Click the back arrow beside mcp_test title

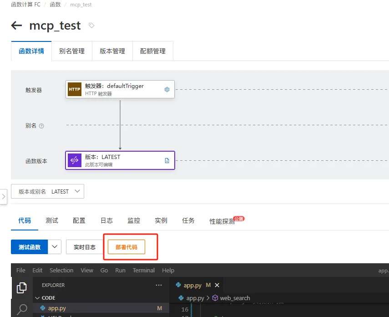pyautogui.click(x=16, y=26)
